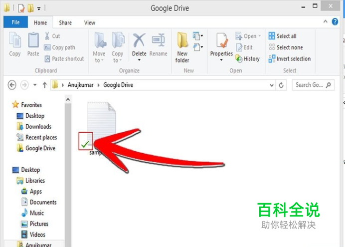This screenshot has height=247, width=345.
Task: Click the folder system icon in title bar
Action: (x=7, y=8)
